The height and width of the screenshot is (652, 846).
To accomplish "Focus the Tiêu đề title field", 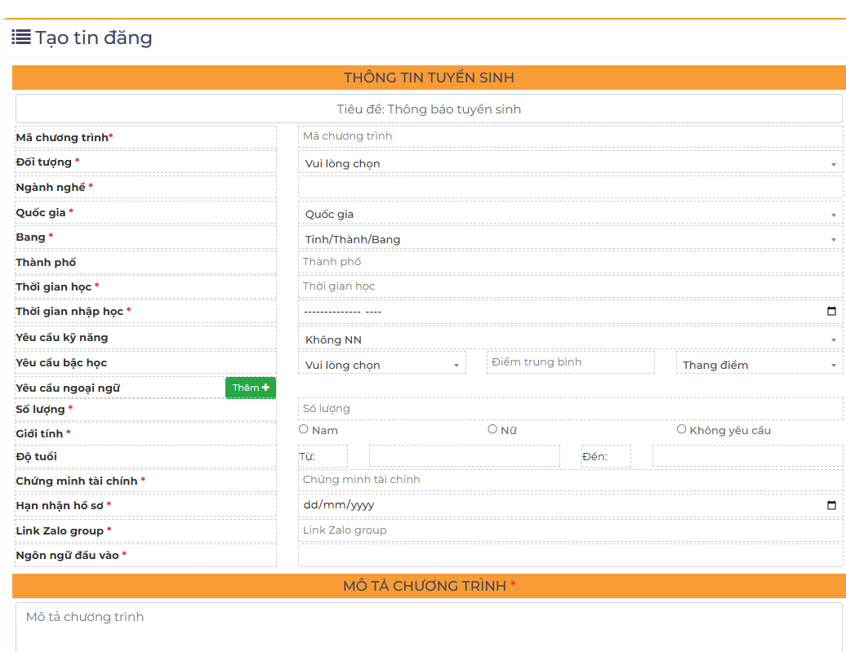I will pos(429,109).
